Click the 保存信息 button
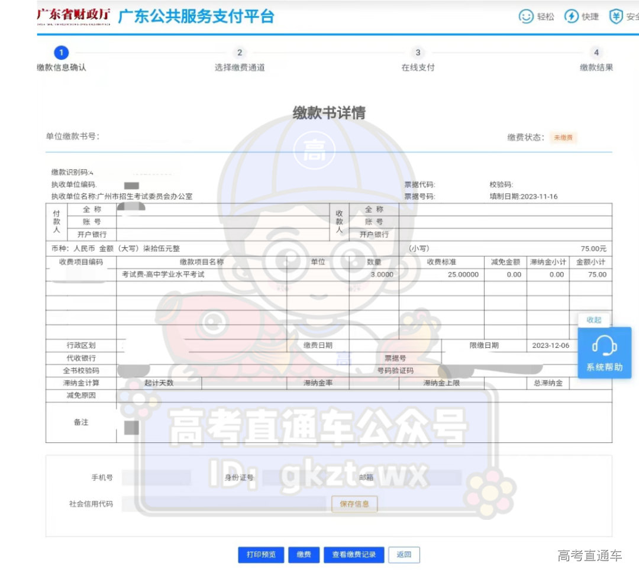 (354, 504)
